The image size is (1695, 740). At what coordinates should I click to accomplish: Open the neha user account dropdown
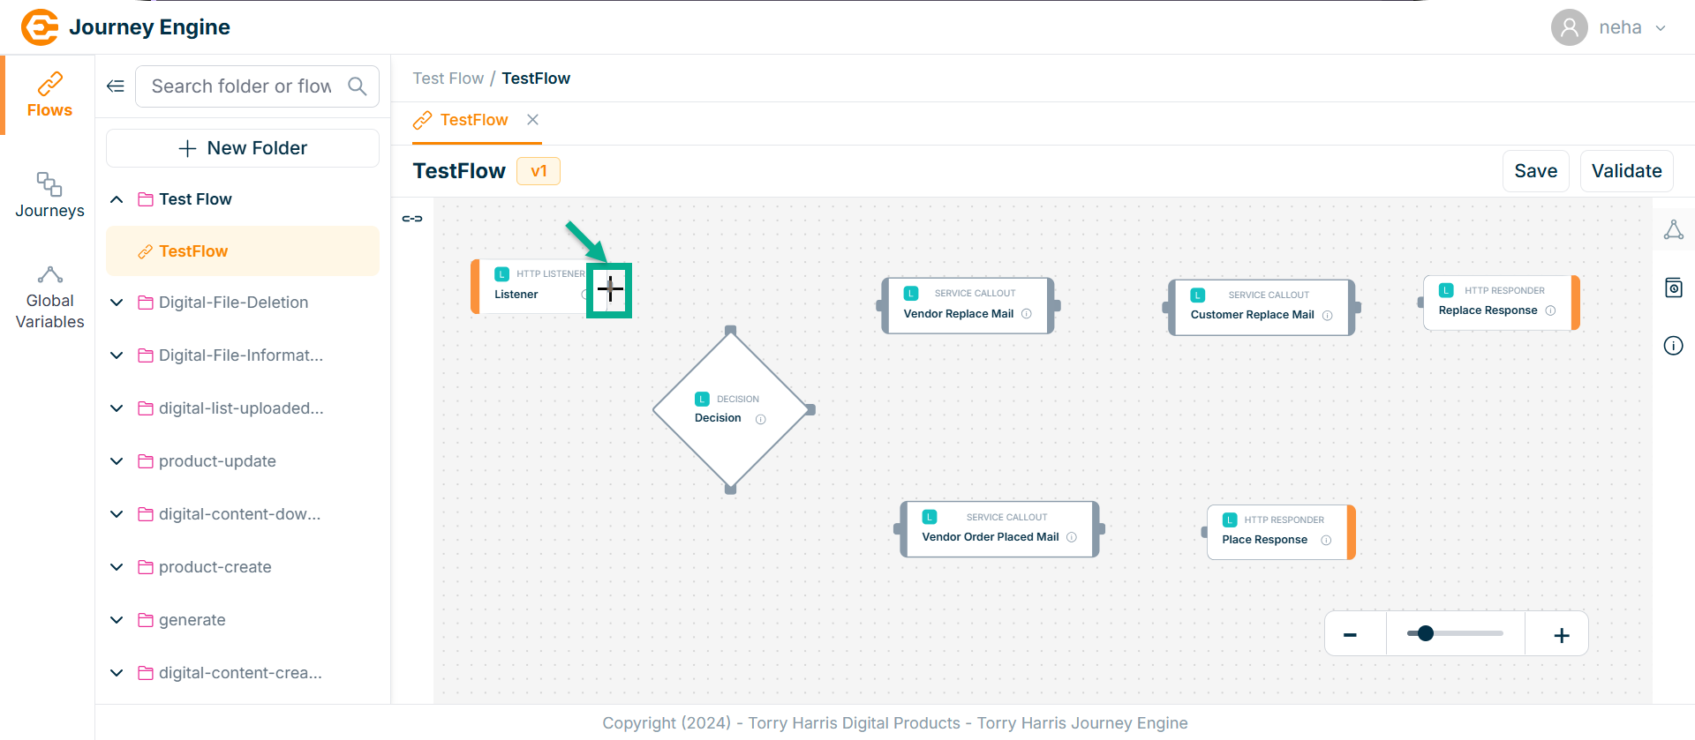(1611, 27)
